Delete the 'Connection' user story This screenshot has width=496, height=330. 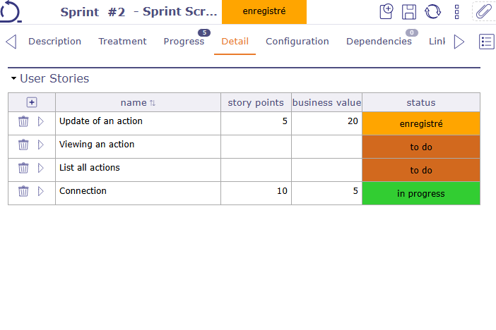tap(23, 191)
